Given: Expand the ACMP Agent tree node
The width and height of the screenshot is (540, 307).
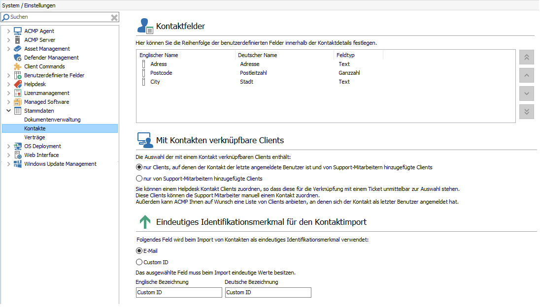Looking at the screenshot, I should (x=7, y=31).
